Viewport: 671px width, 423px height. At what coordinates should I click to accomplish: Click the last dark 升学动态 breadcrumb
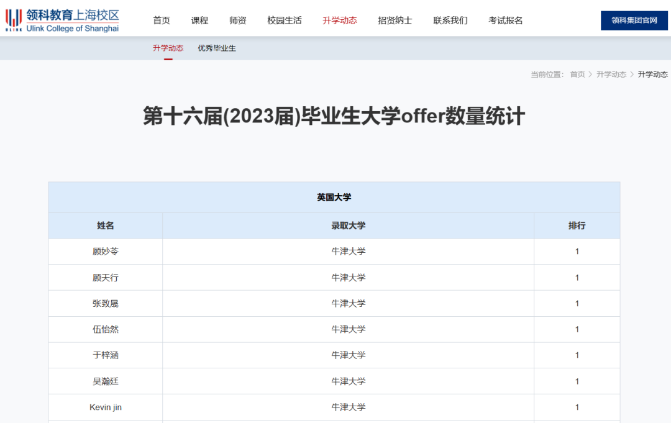coord(652,75)
